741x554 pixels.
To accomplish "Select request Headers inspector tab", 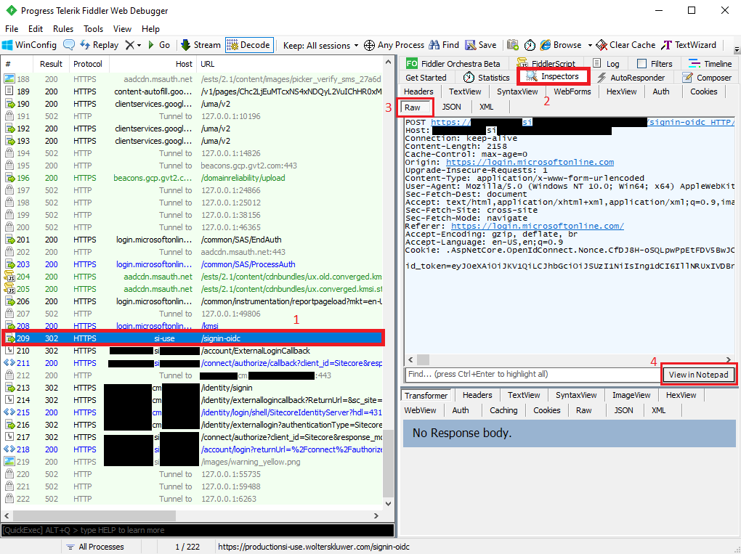I will tap(418, 91).
